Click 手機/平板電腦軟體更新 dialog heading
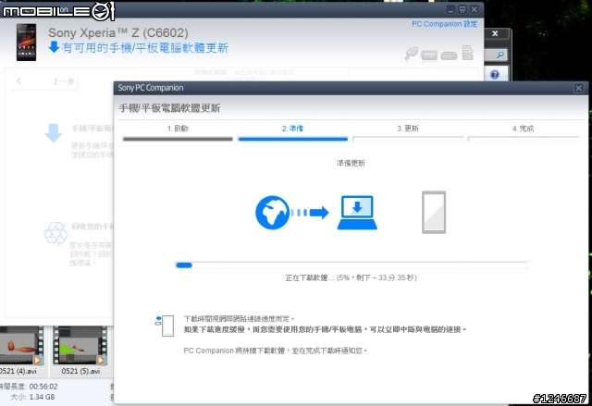Image resolution: width=592 pixels, height=406 pixels. coord(169,108)
